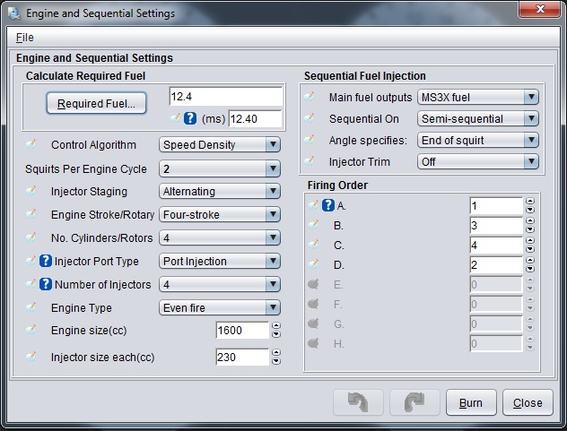Expand the Engine Type dropdown
The width and height of the screenshot is (567, 431).
(x=220, y=307)
